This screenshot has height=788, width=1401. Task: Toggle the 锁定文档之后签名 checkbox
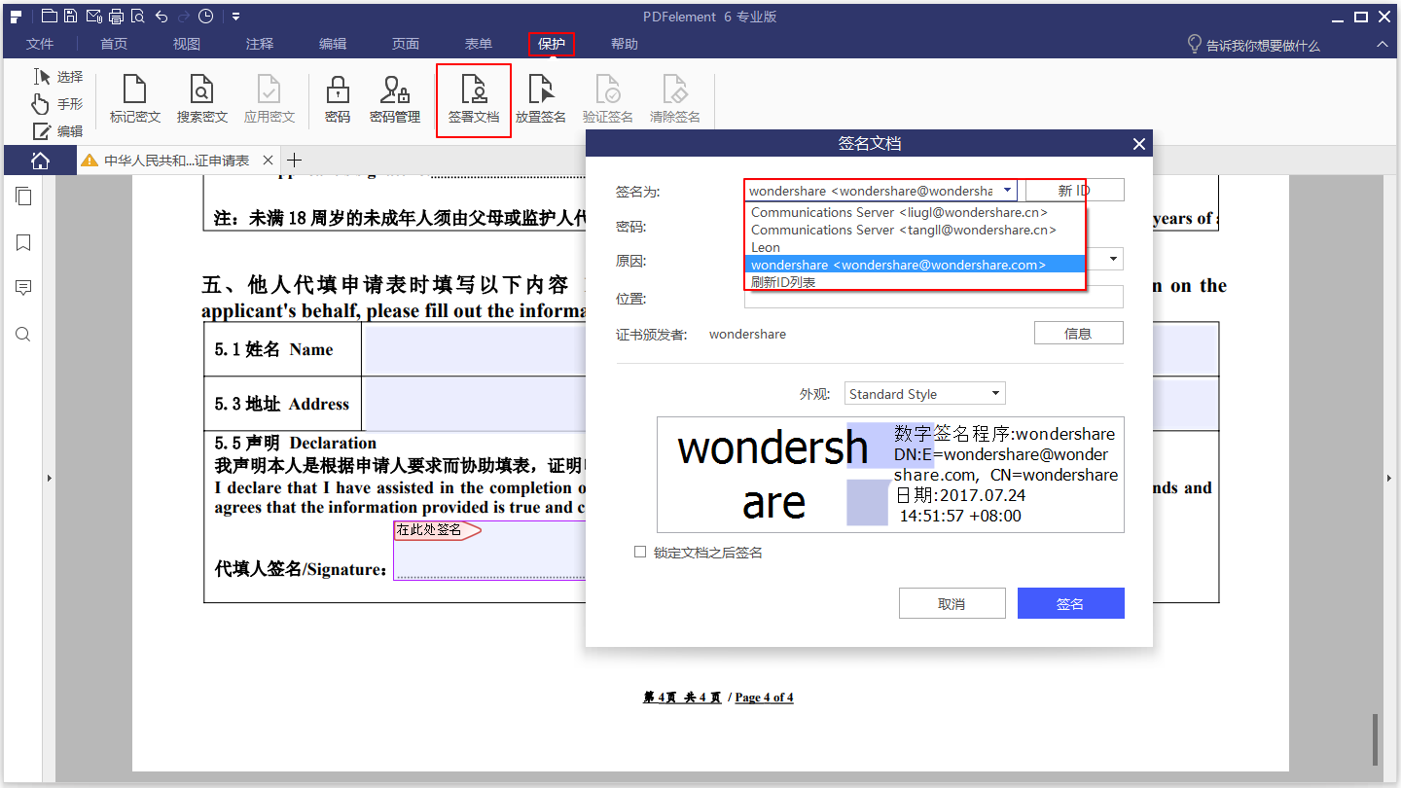(640, 552)
